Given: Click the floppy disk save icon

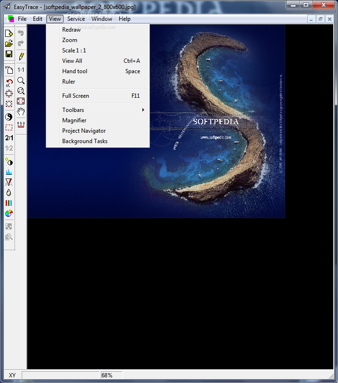Looking at the screenshot, I should (9, 54).
